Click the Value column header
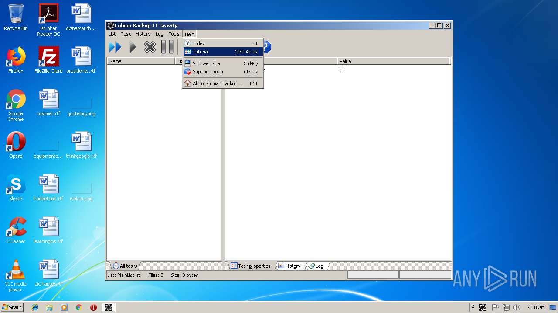558x313 pixels. coord(393,61)
